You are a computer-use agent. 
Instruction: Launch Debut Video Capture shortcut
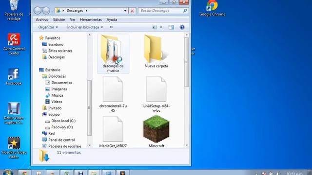(x=14, y=113)
